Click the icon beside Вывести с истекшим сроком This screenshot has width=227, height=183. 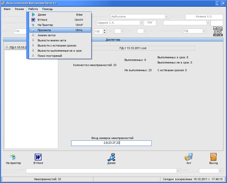coord(33,45)
